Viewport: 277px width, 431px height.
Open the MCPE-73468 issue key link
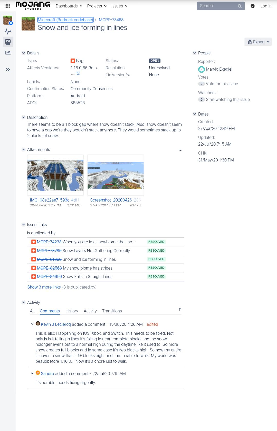coord(111,20)
